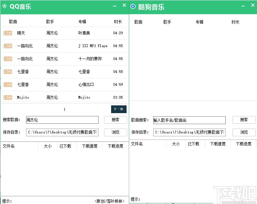Click page number 1 indicator
This screenshot has height=204, width=257.
point(65,109)
